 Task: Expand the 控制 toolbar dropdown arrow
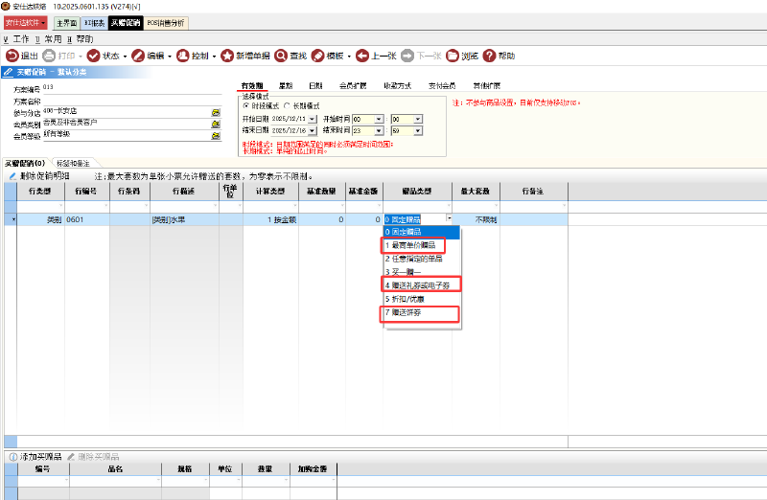[214, 57]
